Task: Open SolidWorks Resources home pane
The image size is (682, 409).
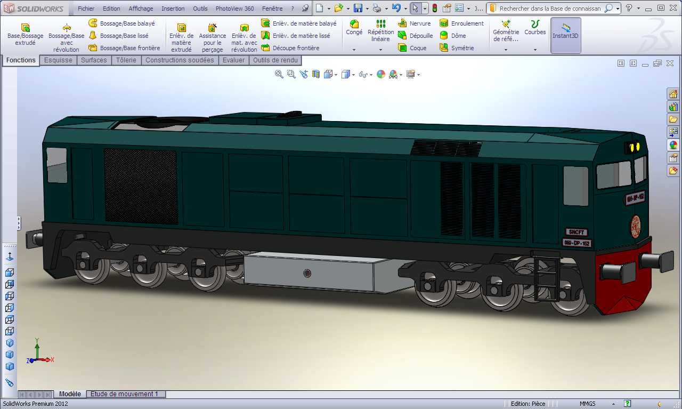Action: [x=673, y=94]
